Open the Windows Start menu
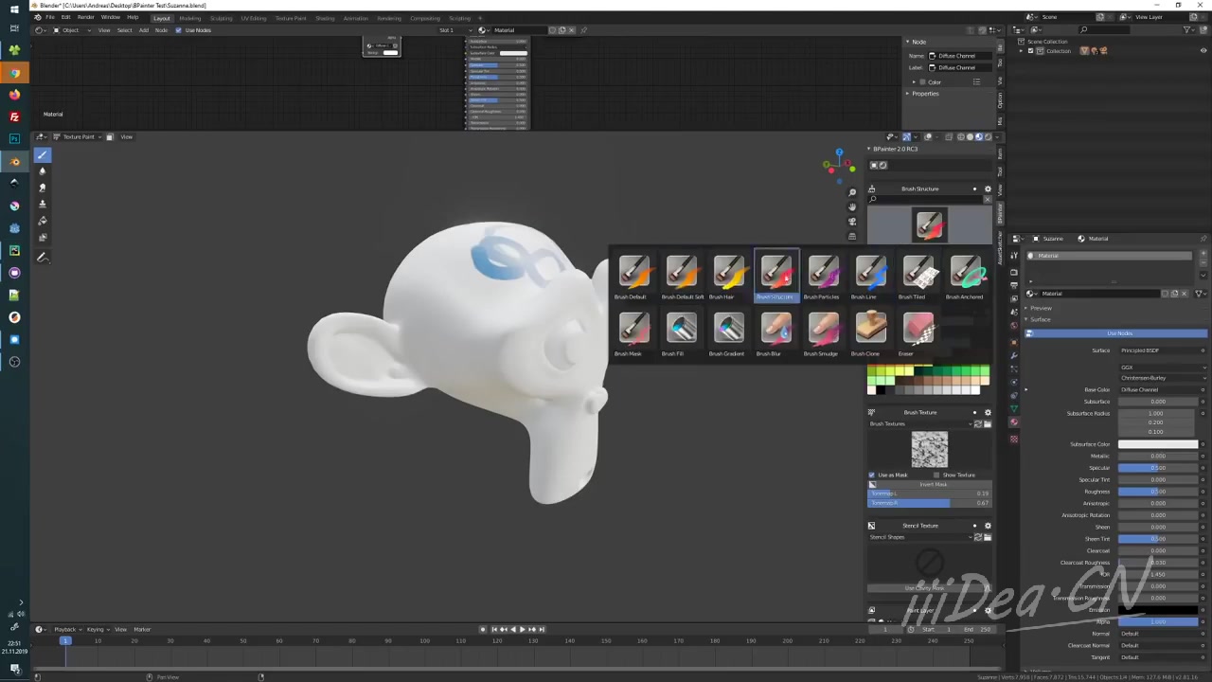Viewport: 1212px width, 682px height. 14,9
